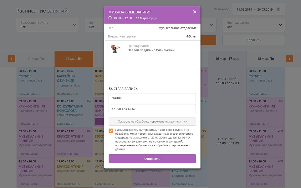Click the Отправить button
Screen dimensions: 301x188
[x=152, y=159]
